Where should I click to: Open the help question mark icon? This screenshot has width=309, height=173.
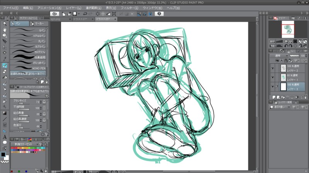click(x=159, y=14)
